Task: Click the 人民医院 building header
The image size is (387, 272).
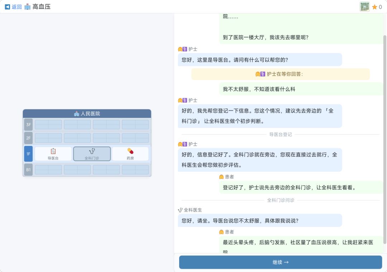Action: 87,113
